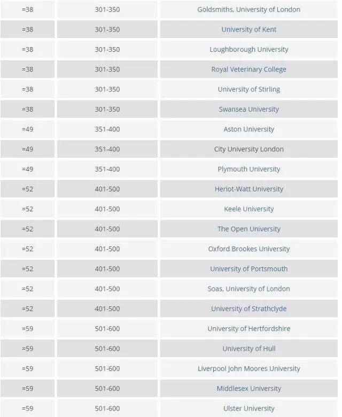Open Heriot-Watt University link

(x=248, y=189)
